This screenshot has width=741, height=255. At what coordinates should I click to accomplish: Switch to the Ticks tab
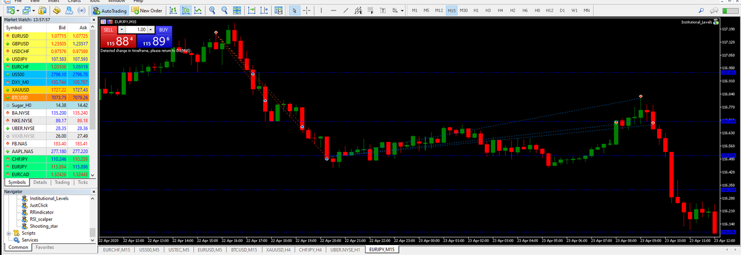pyautogui.click(x=83, y=182)
